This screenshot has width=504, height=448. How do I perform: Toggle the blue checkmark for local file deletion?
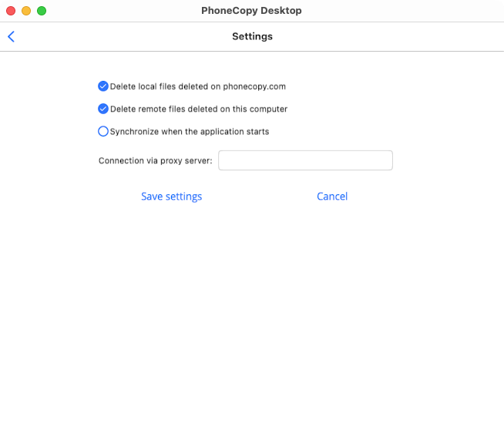[x=103, y=86]
